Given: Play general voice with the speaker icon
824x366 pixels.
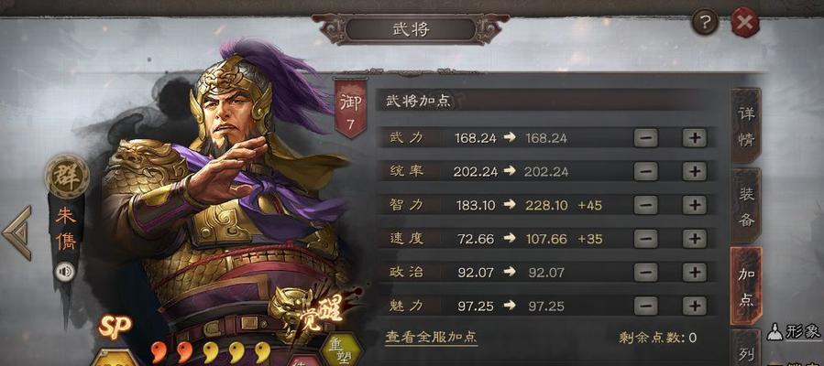Looking at the screenshot, I should tap(65, 272).
